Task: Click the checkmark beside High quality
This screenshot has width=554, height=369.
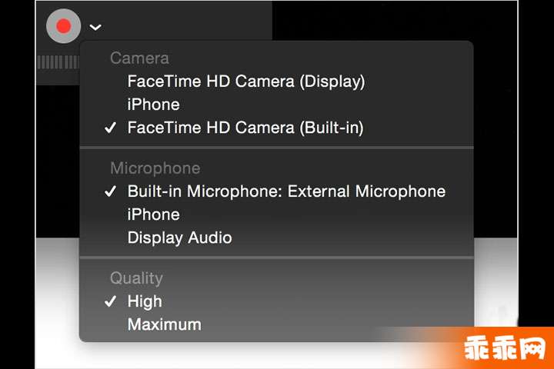Action: pos(110,301)
